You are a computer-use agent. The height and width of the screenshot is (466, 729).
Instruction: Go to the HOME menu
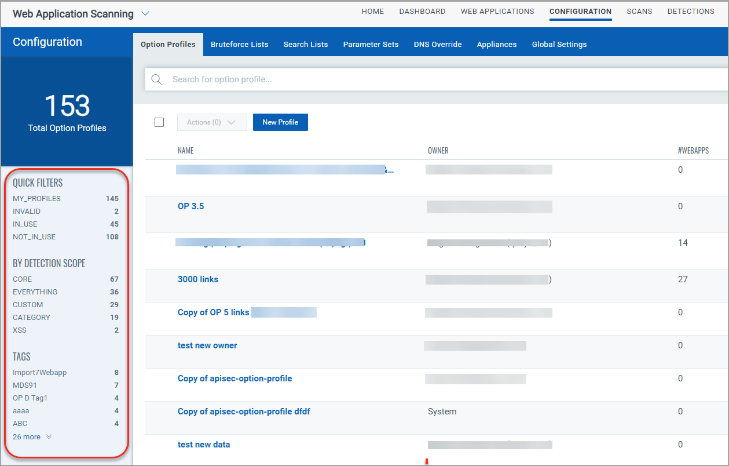pyautogui.click(x=373, y=12)
